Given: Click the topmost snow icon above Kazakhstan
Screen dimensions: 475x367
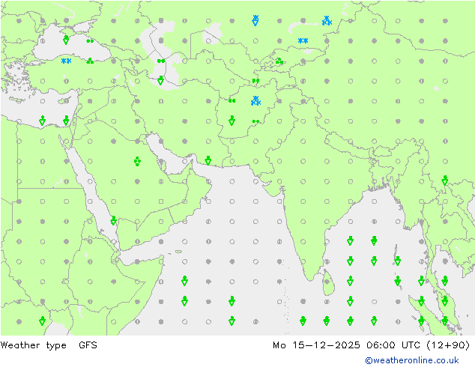Looking at the screenshot, I should (255, 19).
